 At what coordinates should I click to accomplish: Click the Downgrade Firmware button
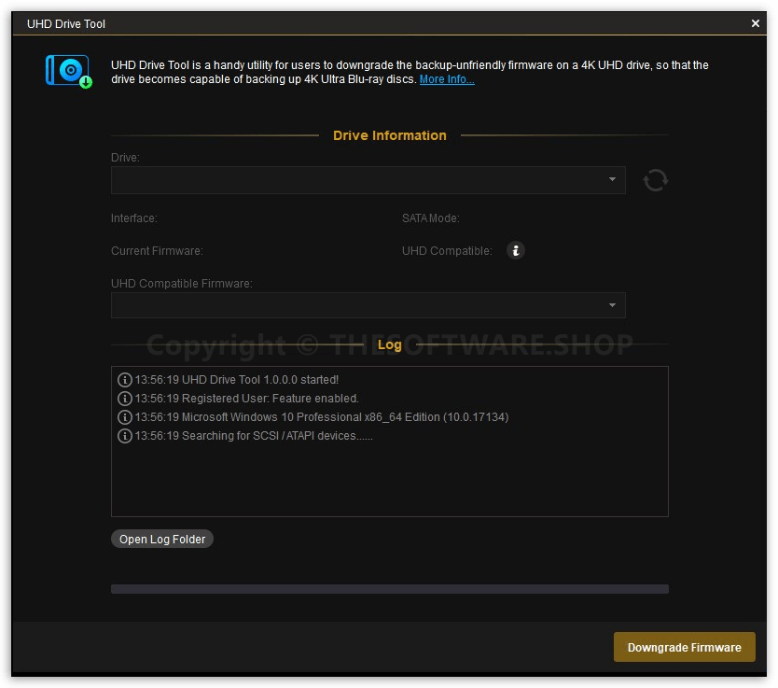coord(684,647)
